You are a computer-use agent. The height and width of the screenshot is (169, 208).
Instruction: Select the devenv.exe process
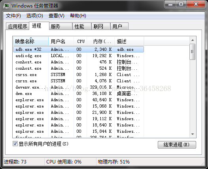78,87
